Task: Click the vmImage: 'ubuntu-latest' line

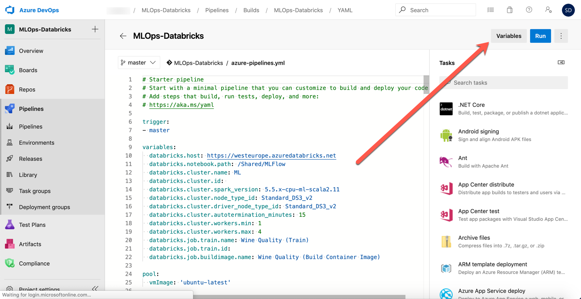Action: 190,282
